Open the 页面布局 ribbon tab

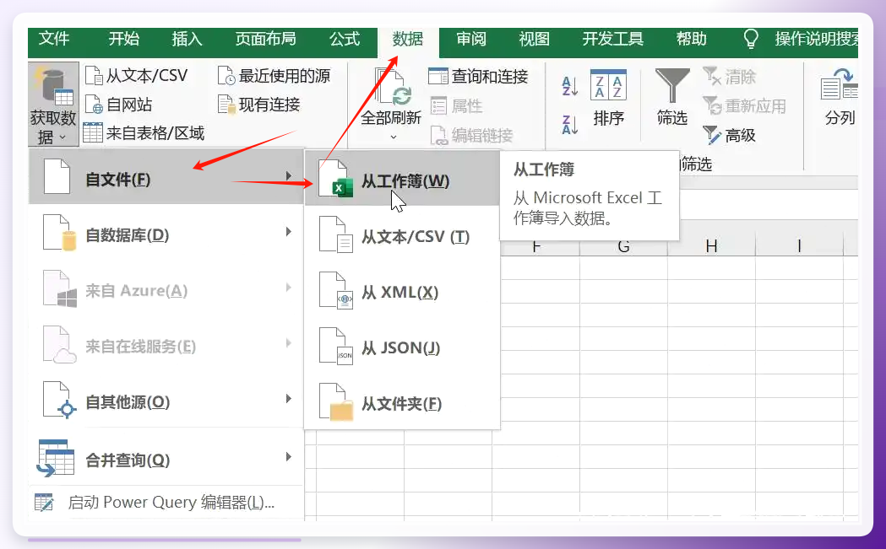coord(265,38)
